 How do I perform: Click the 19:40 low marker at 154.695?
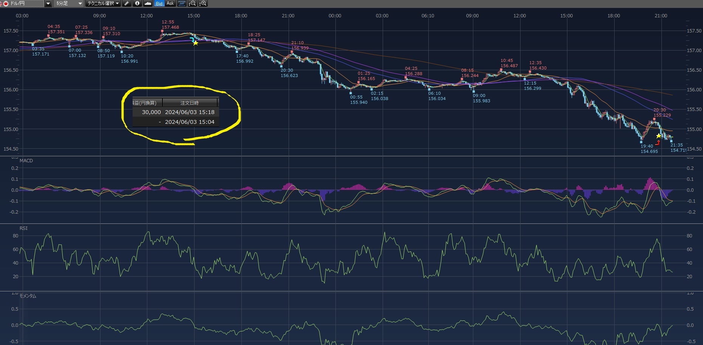[x=641, y=142]
